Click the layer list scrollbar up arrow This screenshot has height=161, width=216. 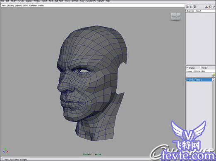click(x=213, y=79)
